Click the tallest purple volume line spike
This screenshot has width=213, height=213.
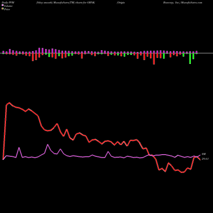[48, 144]
